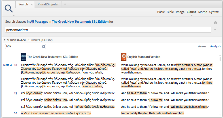Click highlighted 'he said to them' text

point(137,93)
